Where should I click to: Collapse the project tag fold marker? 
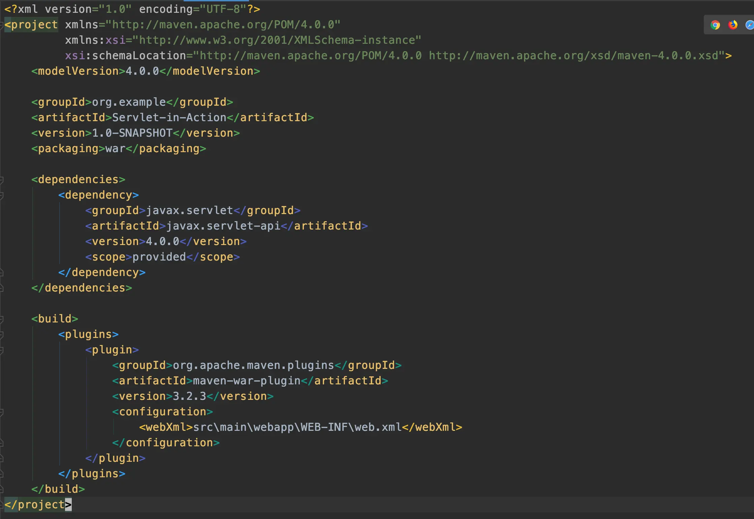point(2,25)
